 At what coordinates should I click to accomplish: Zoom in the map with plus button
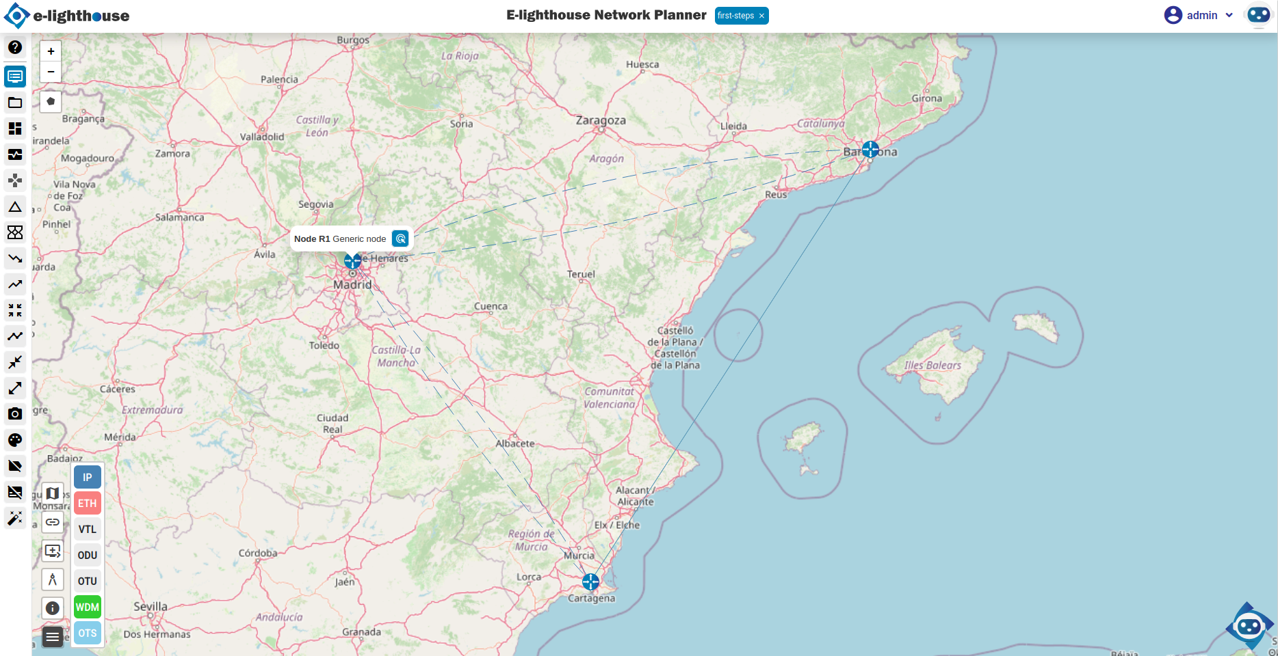point(51,51)
